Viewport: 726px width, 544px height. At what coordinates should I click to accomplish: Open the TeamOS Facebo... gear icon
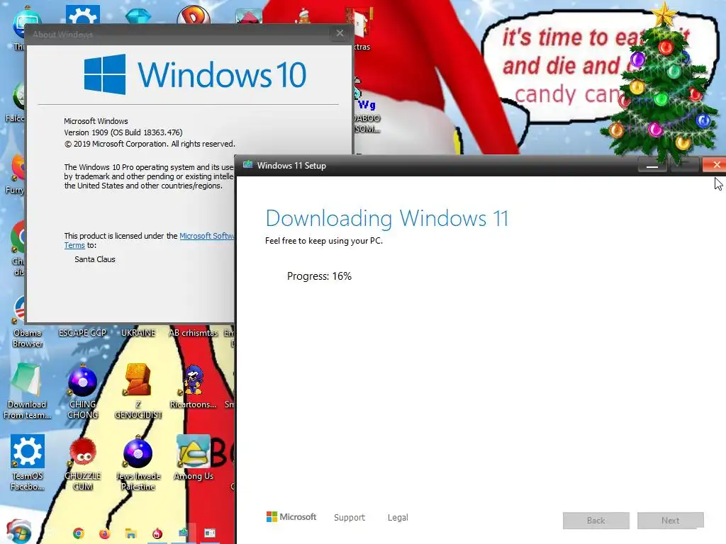click(28, 463)
